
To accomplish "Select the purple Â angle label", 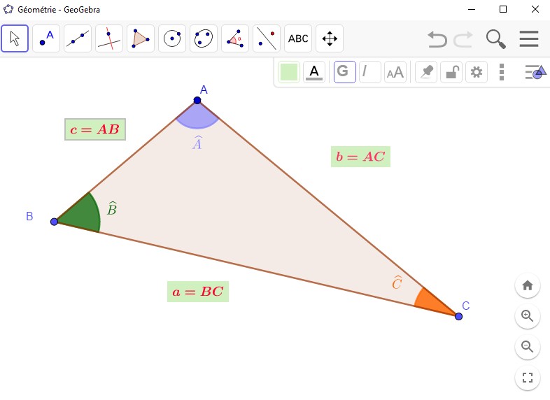I will (197, 143).
